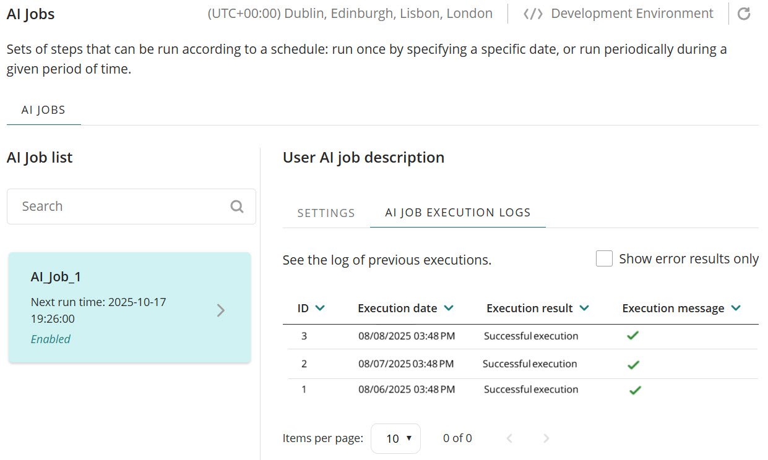
Task: Click the search magnifier icon
Action: [x=237, y=207]
